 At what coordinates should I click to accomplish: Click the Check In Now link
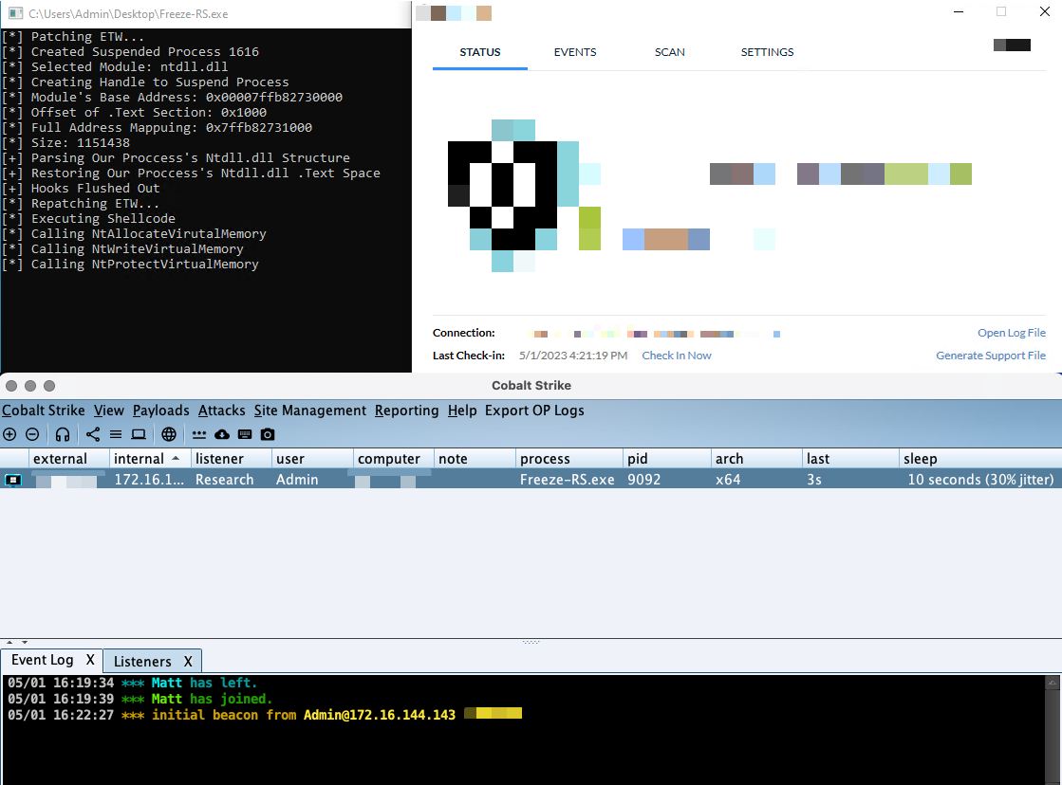tap(676, 356)
